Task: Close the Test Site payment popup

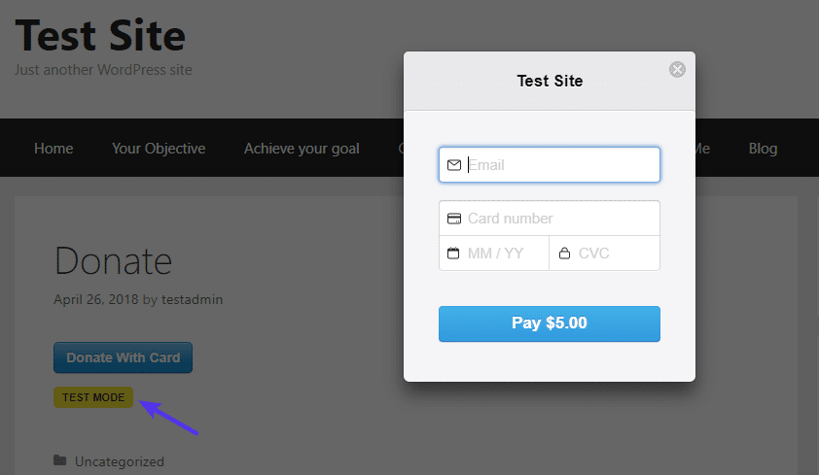Action: click(x=678, y=70)
